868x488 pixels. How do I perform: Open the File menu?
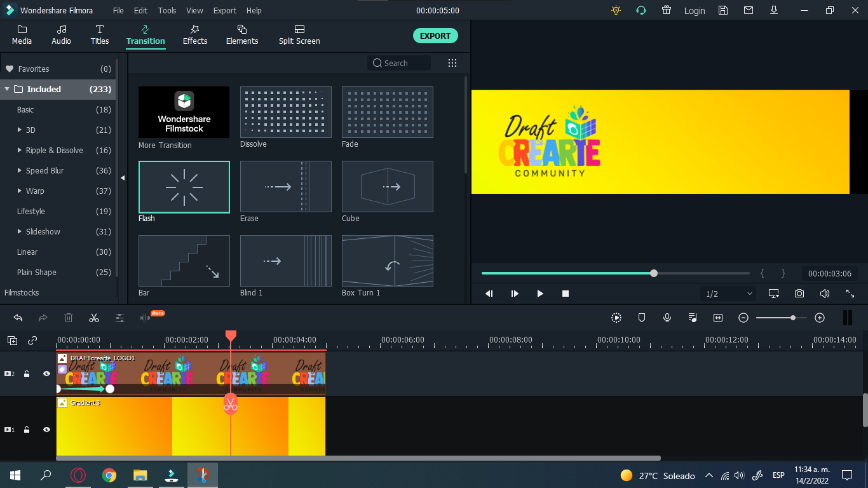(118, 11)
